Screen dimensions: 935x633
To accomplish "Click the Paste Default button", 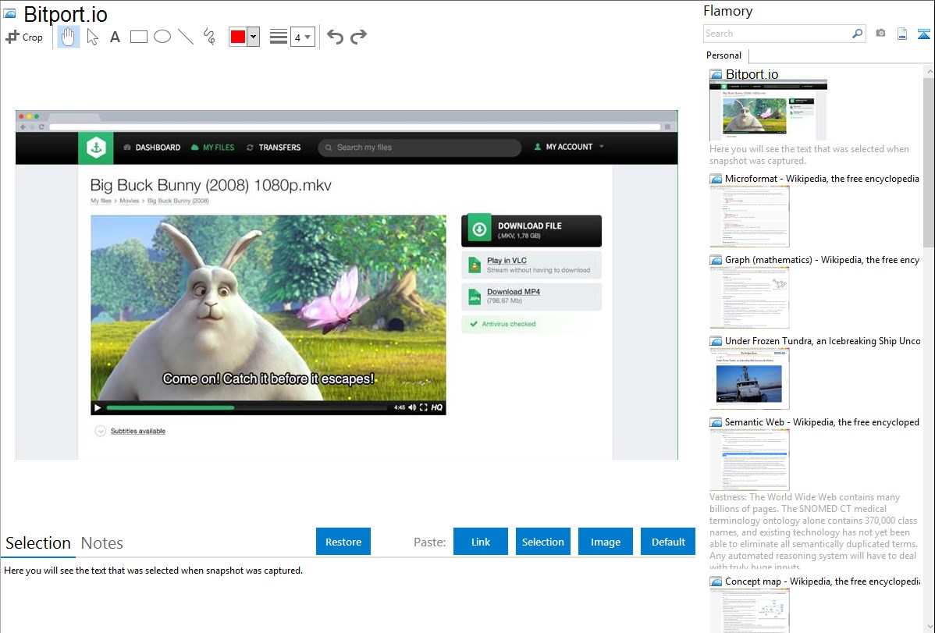I will (x=668, y=542).
